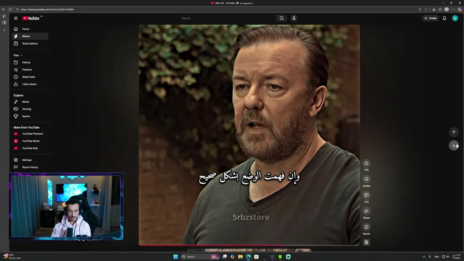The height and width of the screenshot is (261, 464).
Task: Open Watch later list
Action: [x=29, y=77]
